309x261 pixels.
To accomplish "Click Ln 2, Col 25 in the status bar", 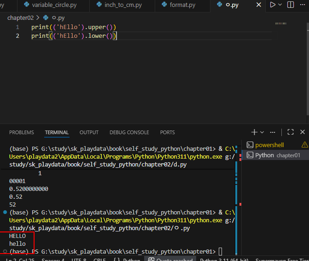I will point(20,260).
